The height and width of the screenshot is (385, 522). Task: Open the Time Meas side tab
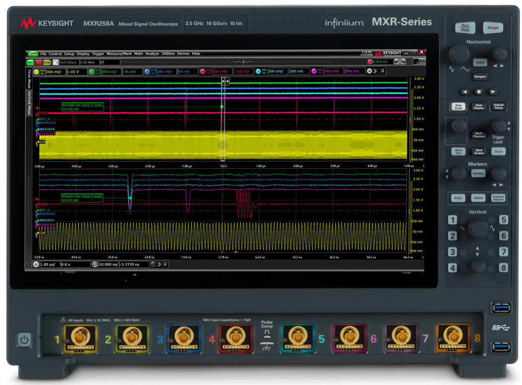coord(29,78)
